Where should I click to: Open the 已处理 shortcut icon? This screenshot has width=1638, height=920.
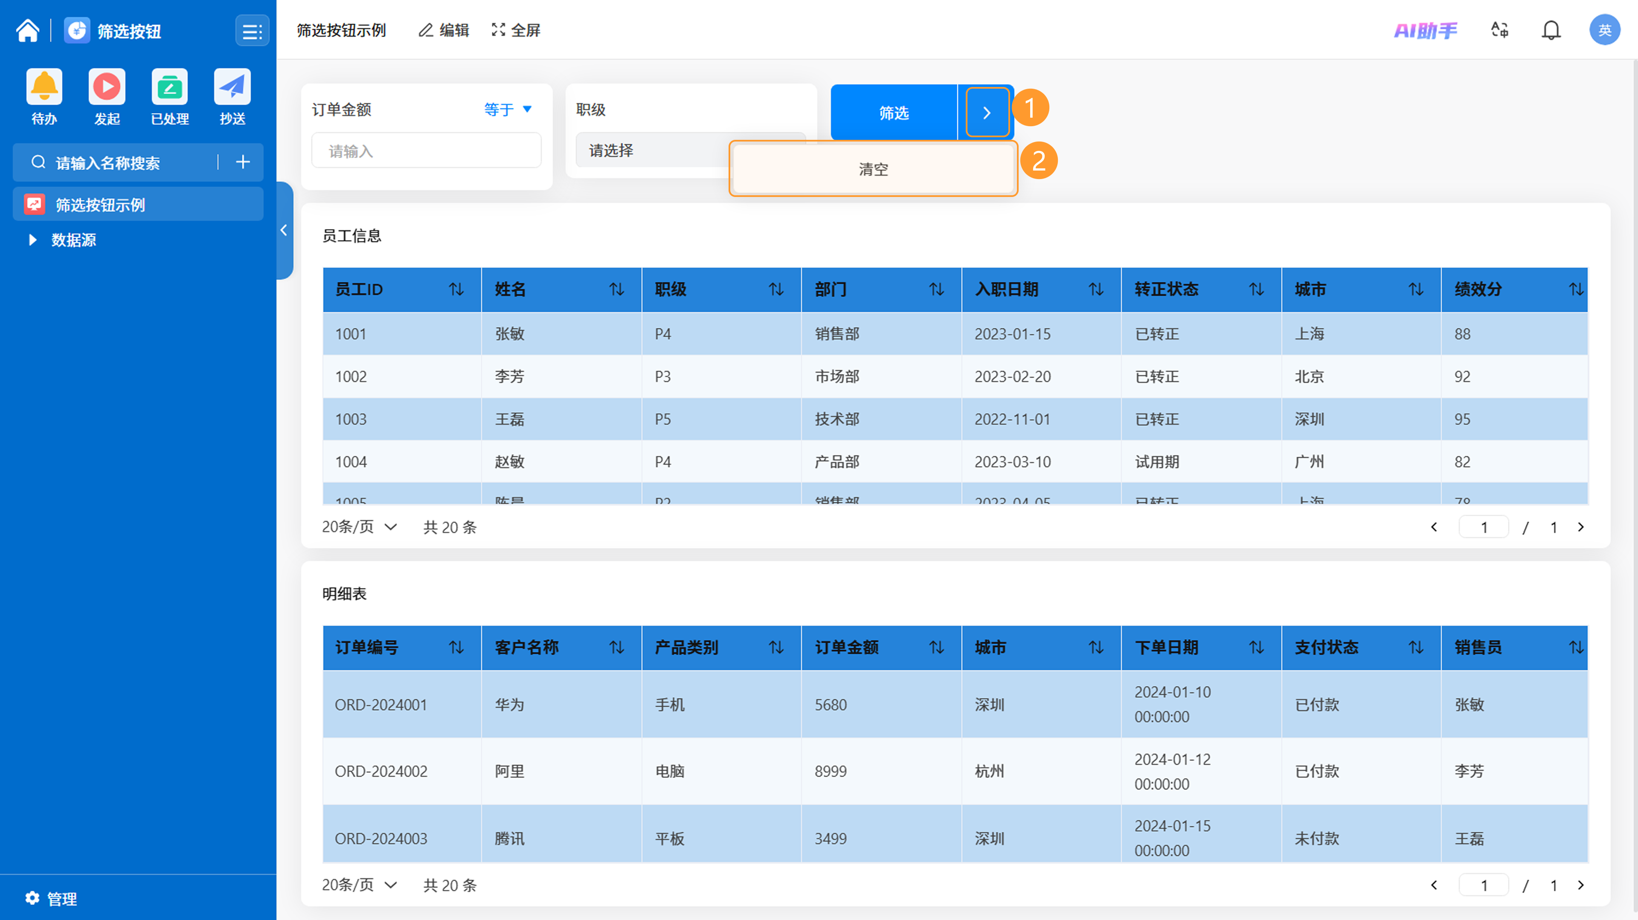170,87
